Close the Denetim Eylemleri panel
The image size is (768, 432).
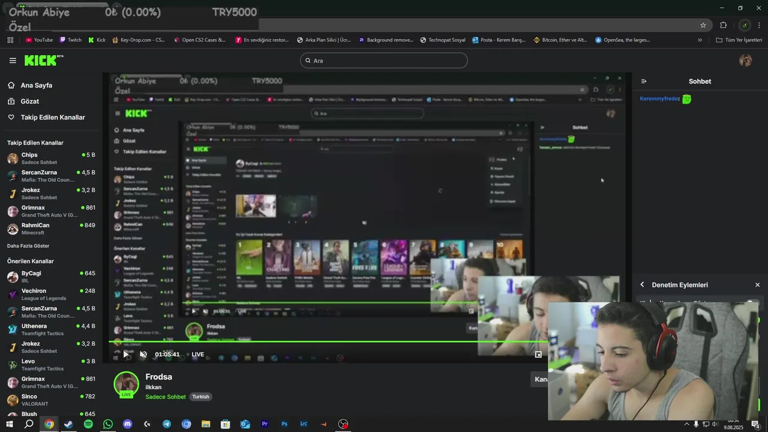click(757, 285)
